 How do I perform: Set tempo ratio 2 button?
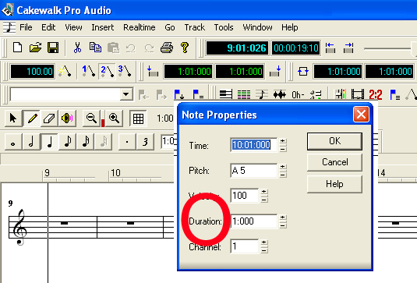pyautogui.click(x=107, y=71)
